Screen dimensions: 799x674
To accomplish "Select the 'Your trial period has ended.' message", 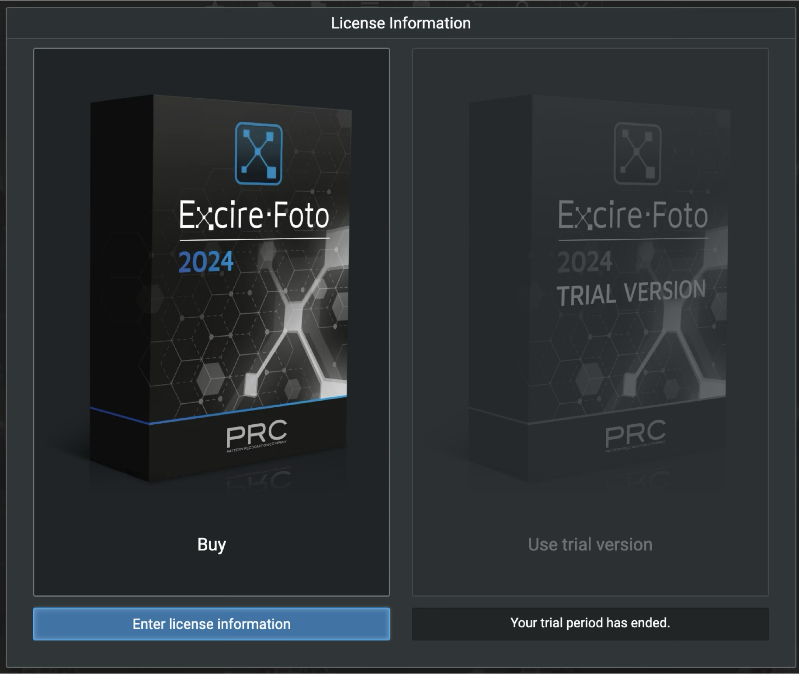I will [590, 623].
